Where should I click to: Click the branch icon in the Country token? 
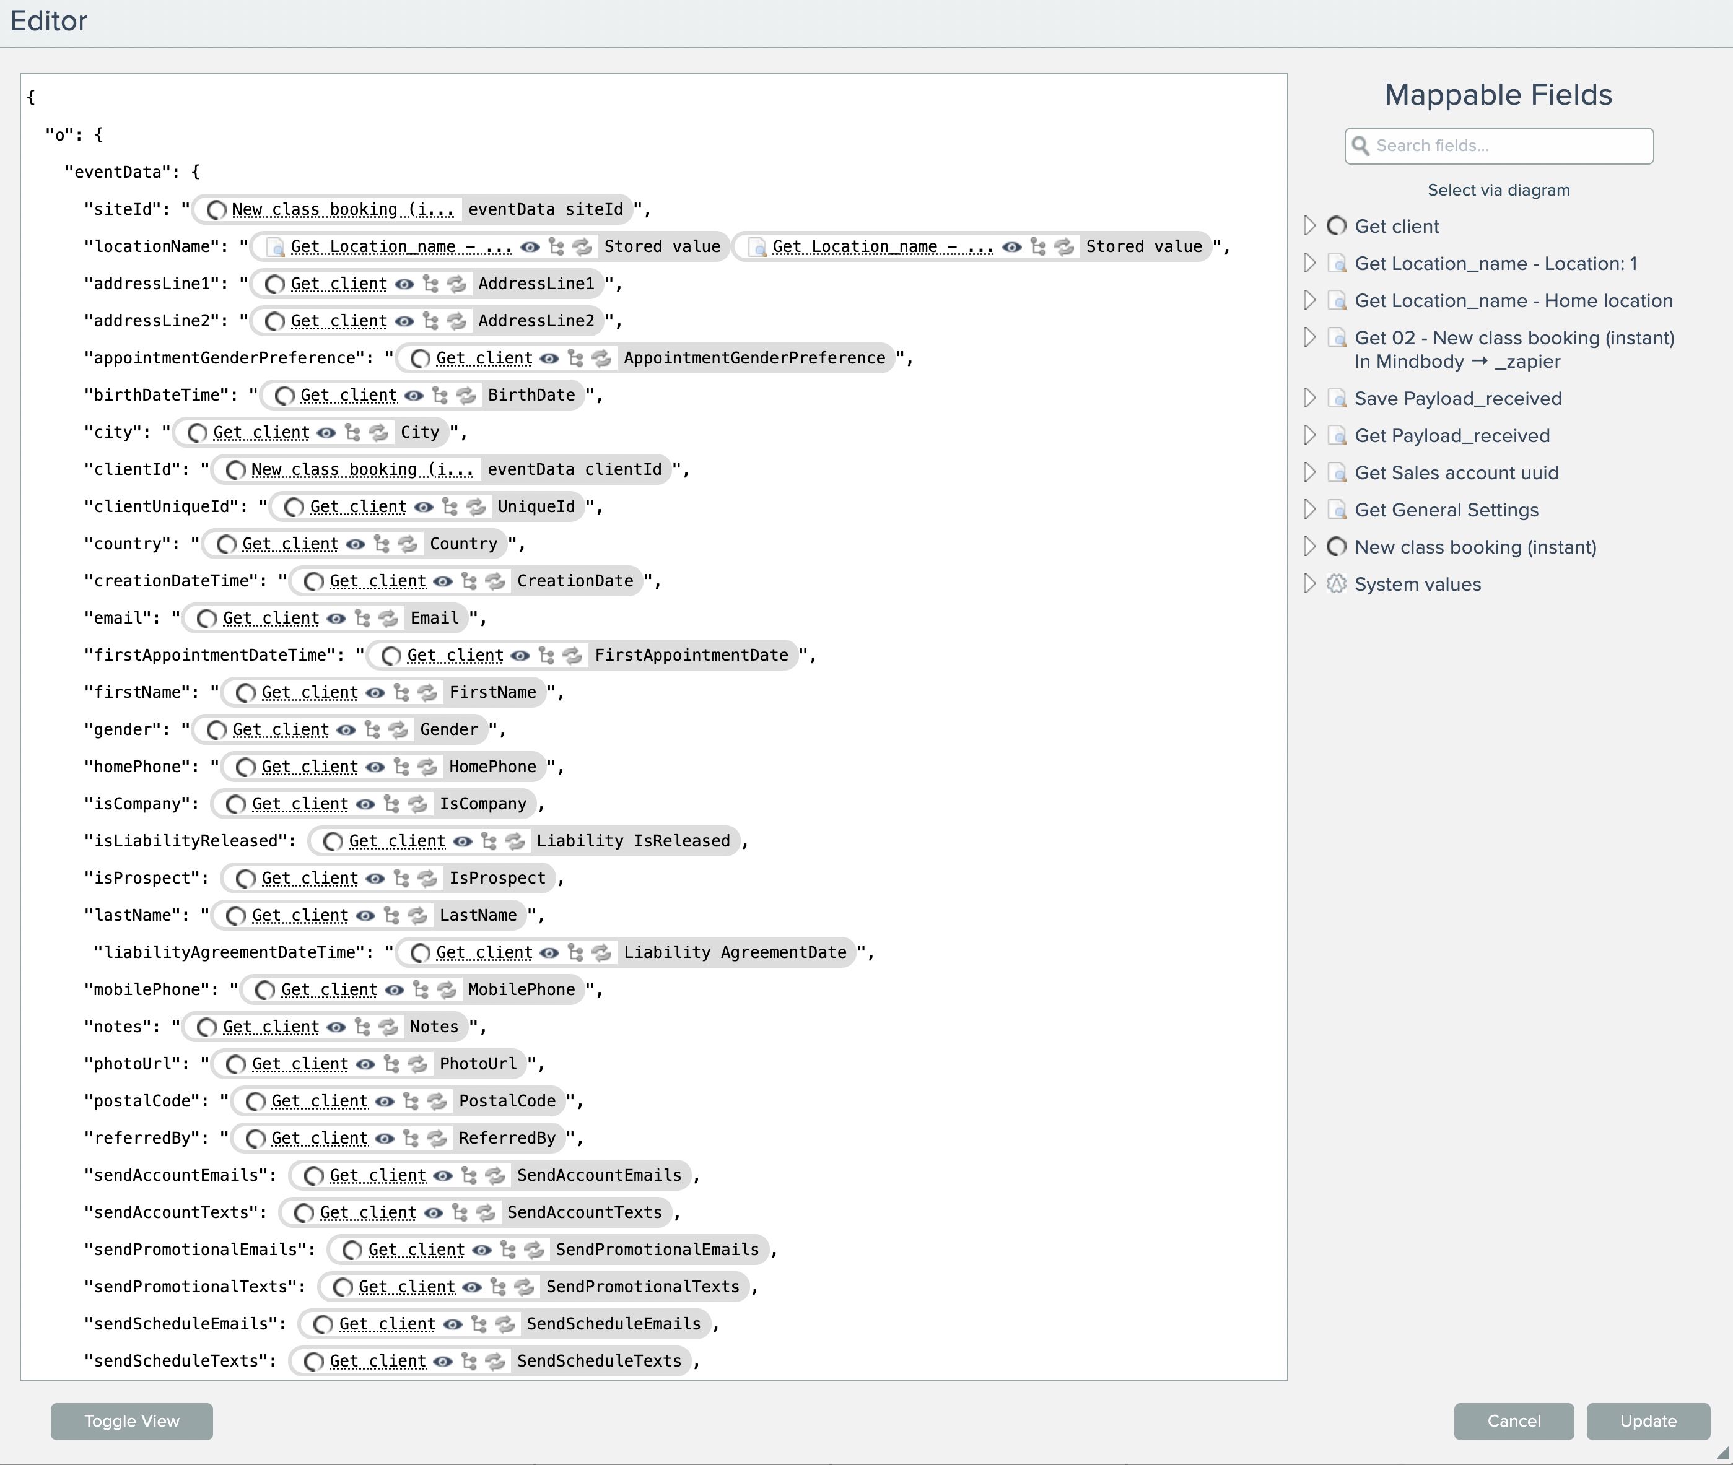[382, 544]
